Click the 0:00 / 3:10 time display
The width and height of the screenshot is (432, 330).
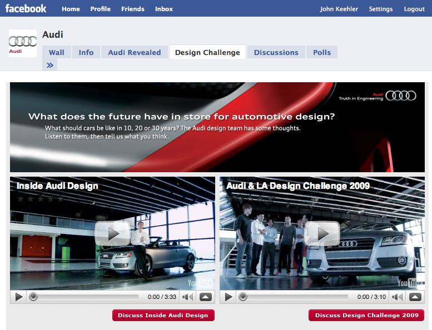point(371,297)
